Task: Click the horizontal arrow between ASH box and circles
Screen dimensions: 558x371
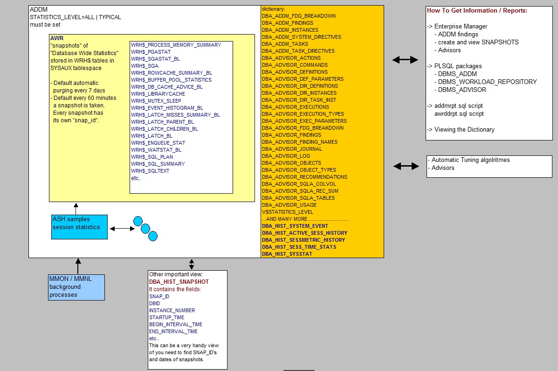Action: pos(122,228)
